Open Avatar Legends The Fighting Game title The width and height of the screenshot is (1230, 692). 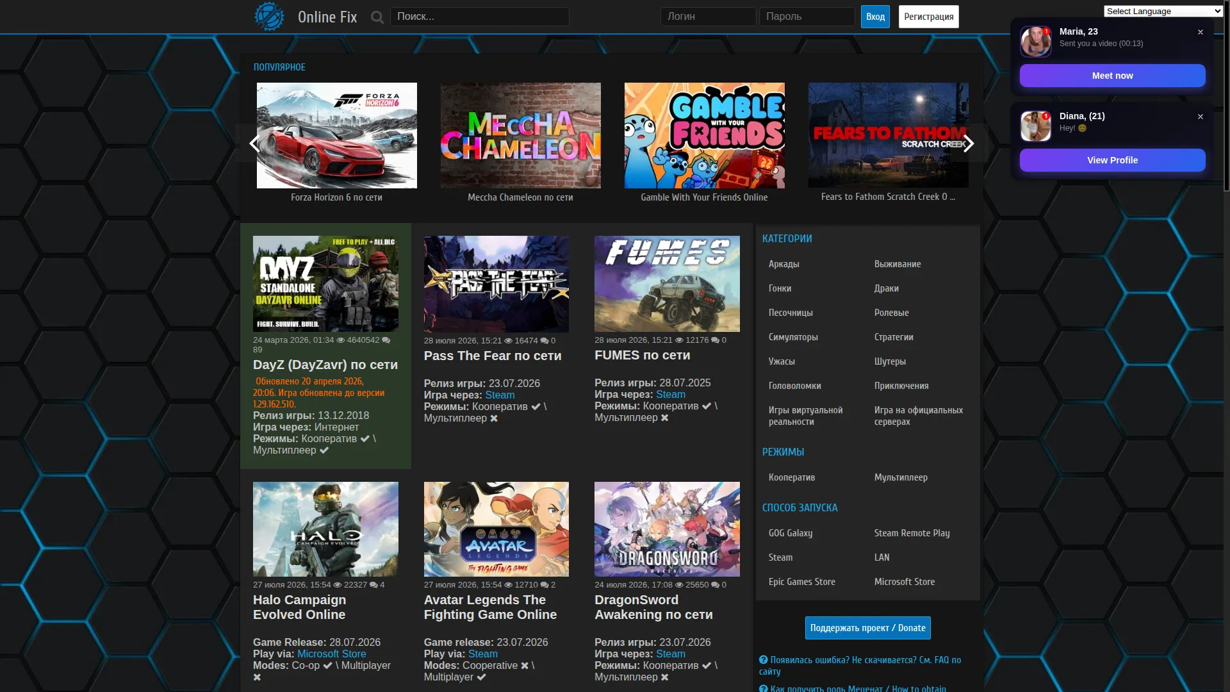tap(490, 607)
